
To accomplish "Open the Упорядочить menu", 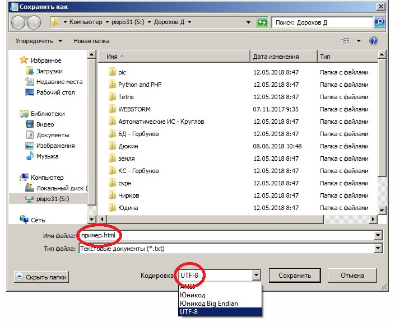I will click(x=38, y=41).
